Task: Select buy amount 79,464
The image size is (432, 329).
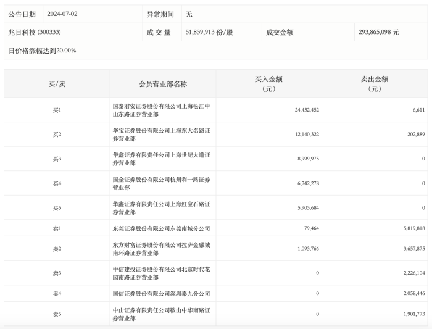Action: pos(312,228)
